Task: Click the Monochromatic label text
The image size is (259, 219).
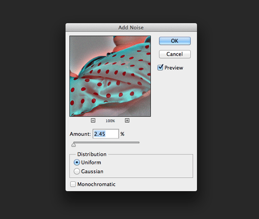Action: click(96, 184)
